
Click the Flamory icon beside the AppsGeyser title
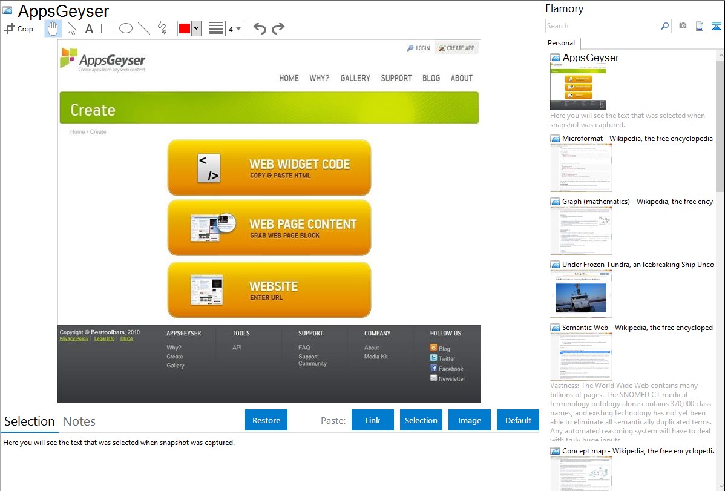coord(7,10)
